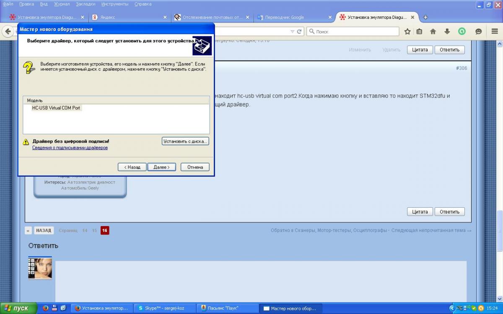Close the Яндекс tab

coord(165,17)
